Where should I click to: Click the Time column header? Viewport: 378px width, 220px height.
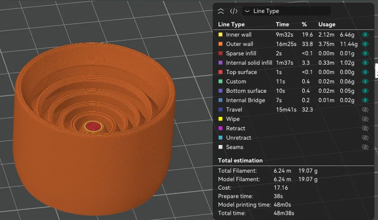282,24
